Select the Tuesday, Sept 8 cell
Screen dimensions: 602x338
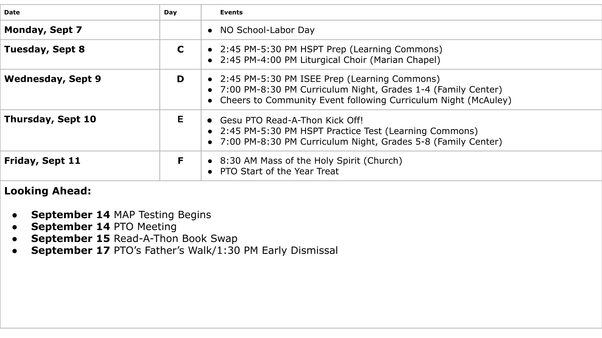click(x=80, y=54)
